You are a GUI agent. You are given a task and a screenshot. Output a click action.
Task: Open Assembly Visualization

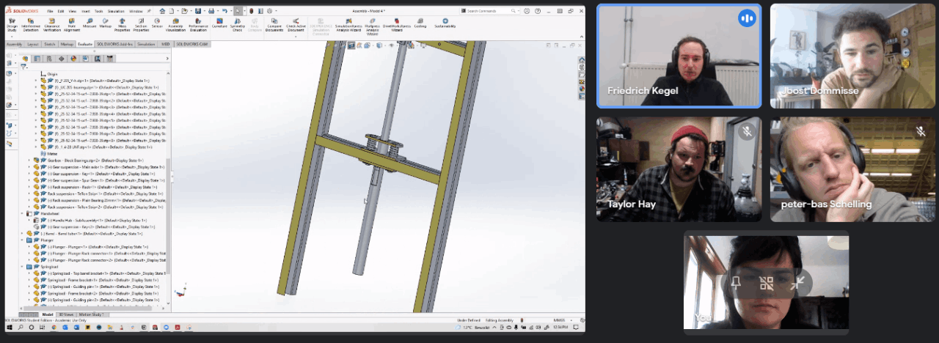pyautogui.click(x=176, y=26)
